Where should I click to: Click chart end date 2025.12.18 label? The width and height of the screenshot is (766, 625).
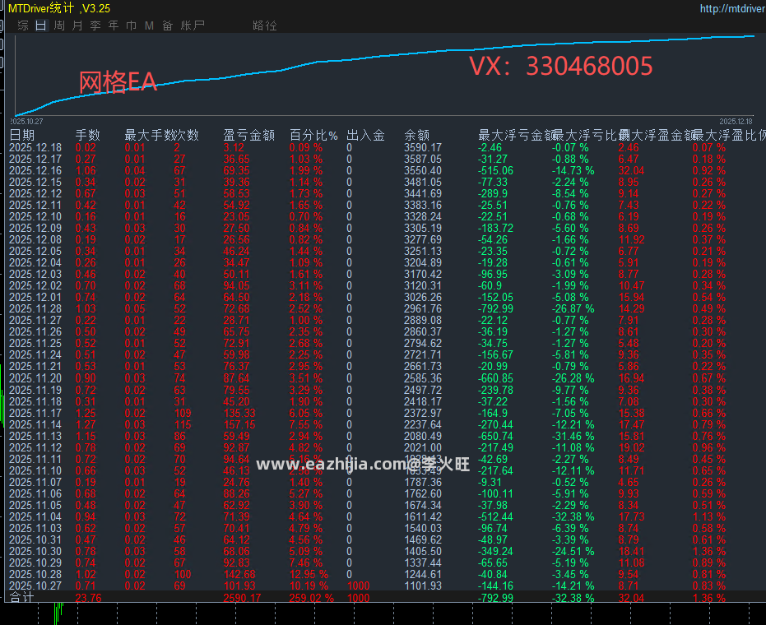tap(736, 121)
